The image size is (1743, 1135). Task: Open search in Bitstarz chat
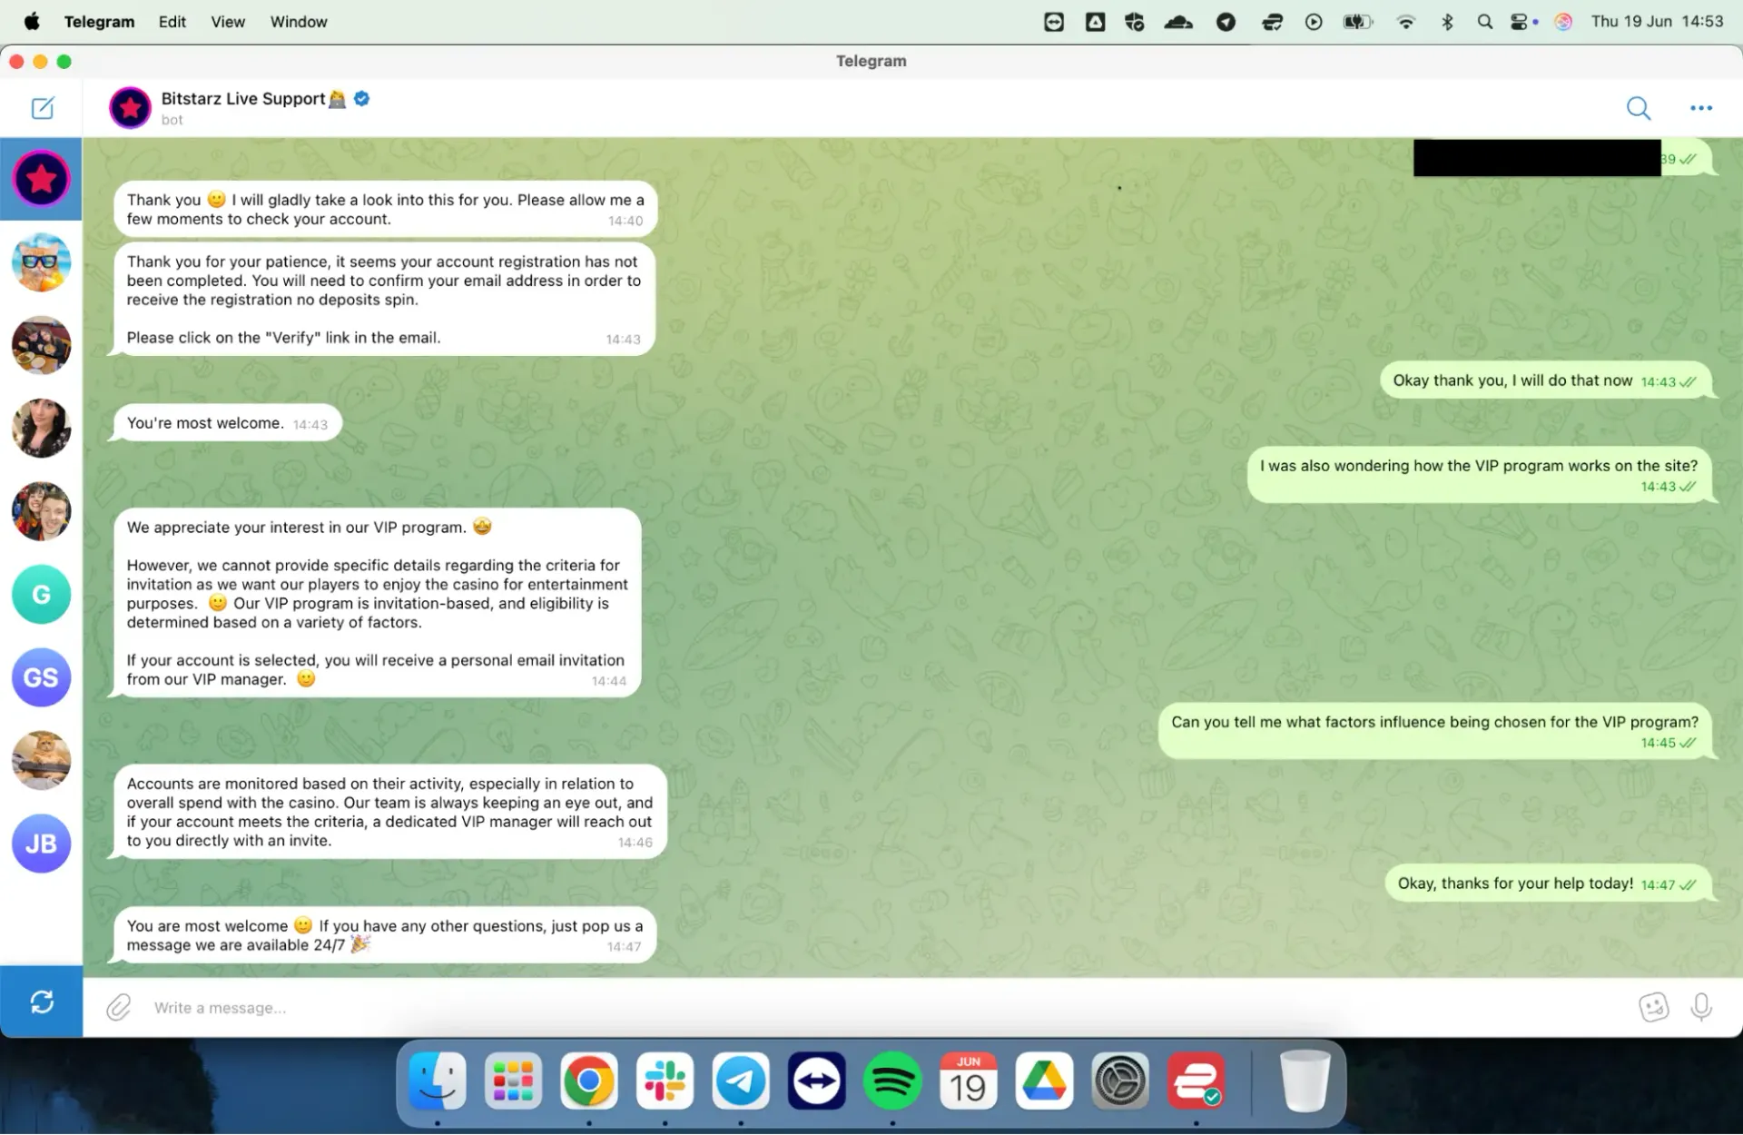click(x=1639, y=108)
